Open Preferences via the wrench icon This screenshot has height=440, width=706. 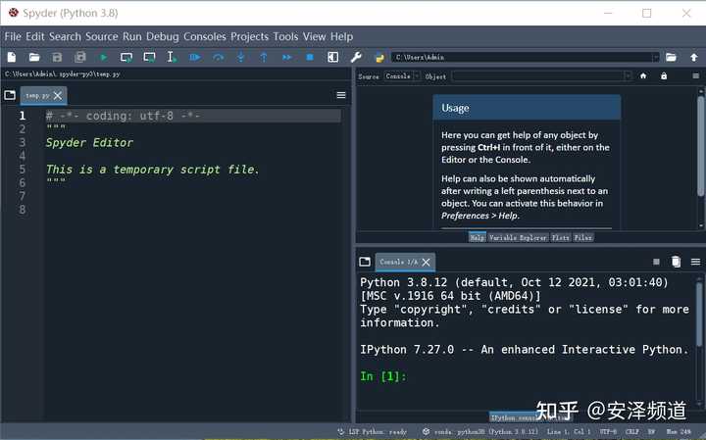pyautogui.click(x=356, y=57)
